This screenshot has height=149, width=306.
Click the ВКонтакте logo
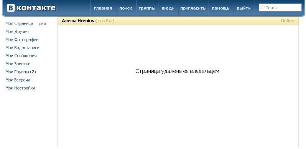tap(31, 8)
